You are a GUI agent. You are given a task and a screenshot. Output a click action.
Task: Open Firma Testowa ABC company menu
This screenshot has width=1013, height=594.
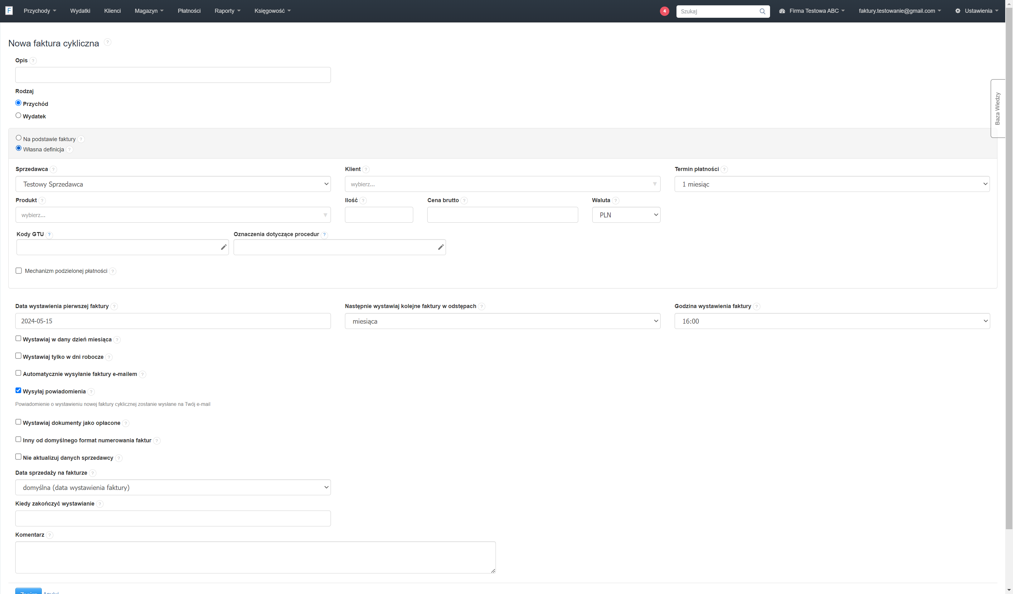(812, 11)
